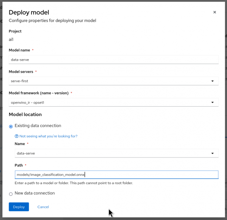Screen dimensions: 227x220
Task: Click the question mark help icon
Action: [17, 136]
